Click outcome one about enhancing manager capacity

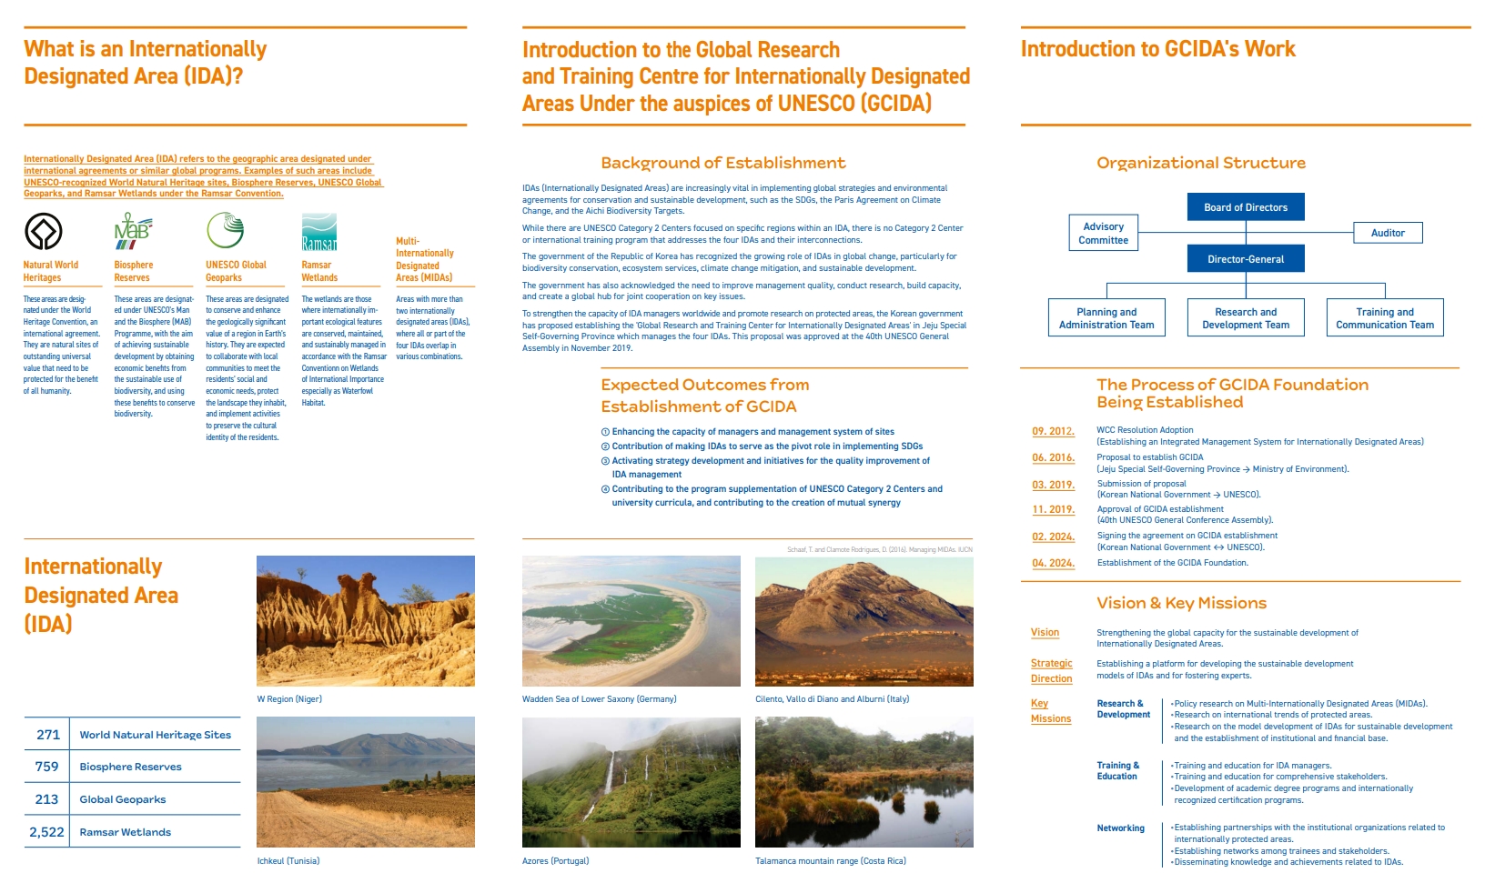(x=748, y=432)
